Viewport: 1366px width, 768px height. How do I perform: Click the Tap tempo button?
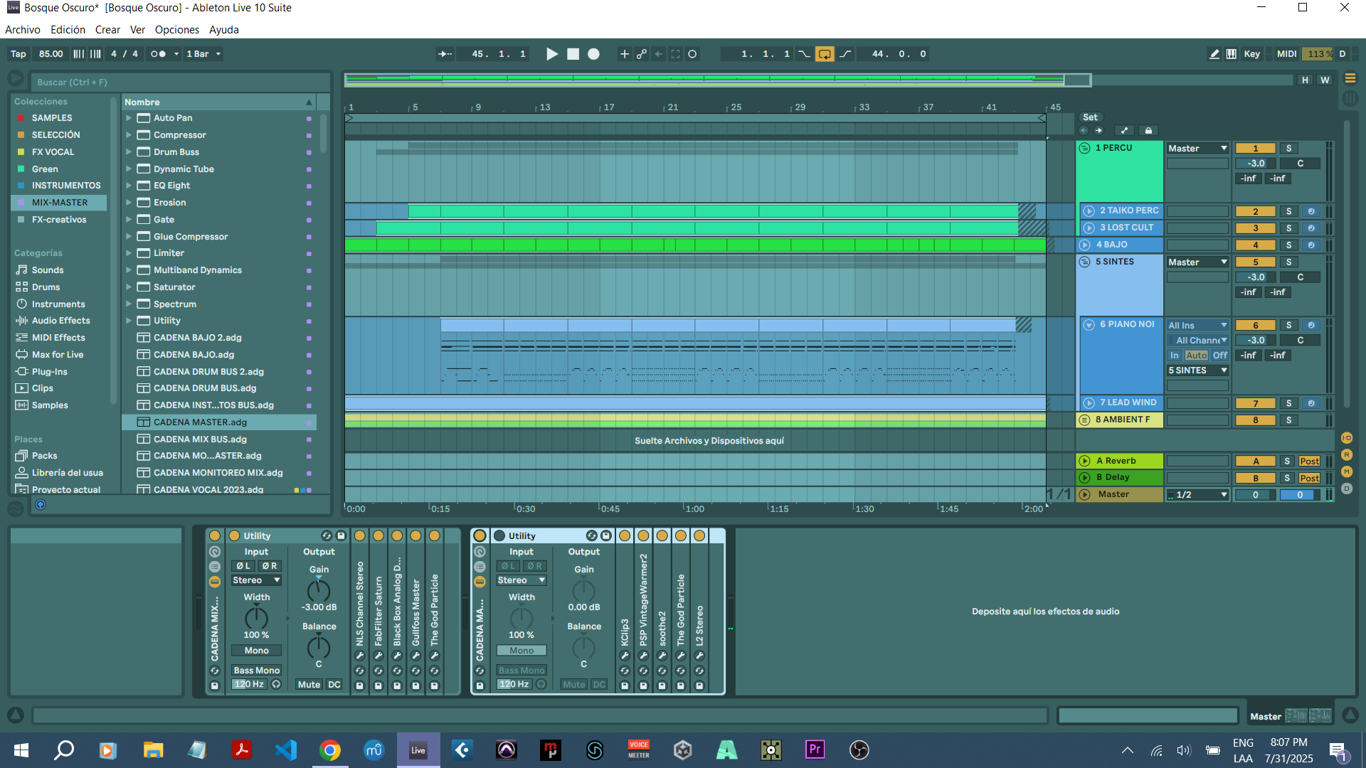(x=18, y=54)
